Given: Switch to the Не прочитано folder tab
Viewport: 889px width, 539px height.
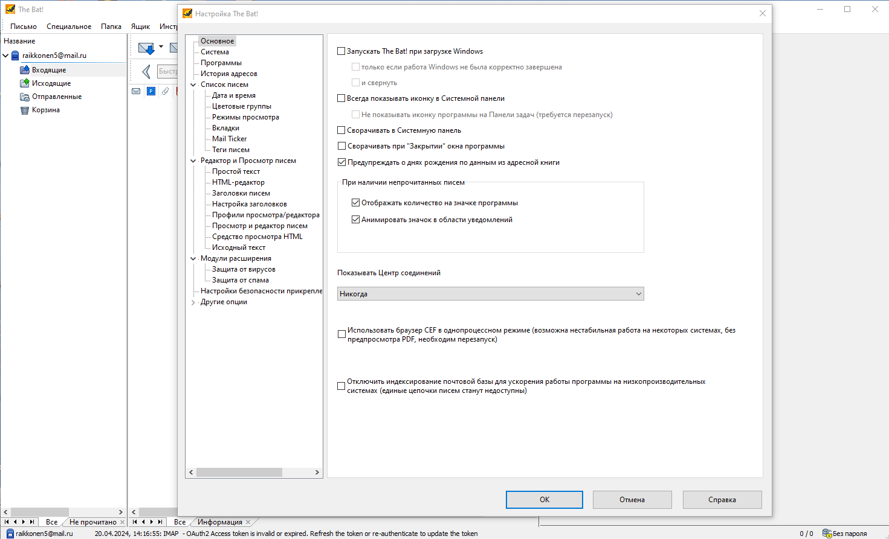Looking at the screenshot, I should click(92, 522).
